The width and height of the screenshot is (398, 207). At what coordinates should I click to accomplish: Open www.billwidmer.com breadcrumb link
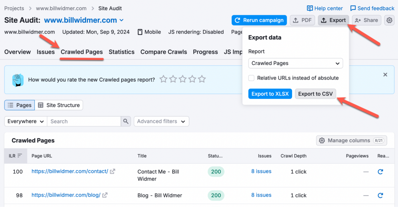point(61,8)
